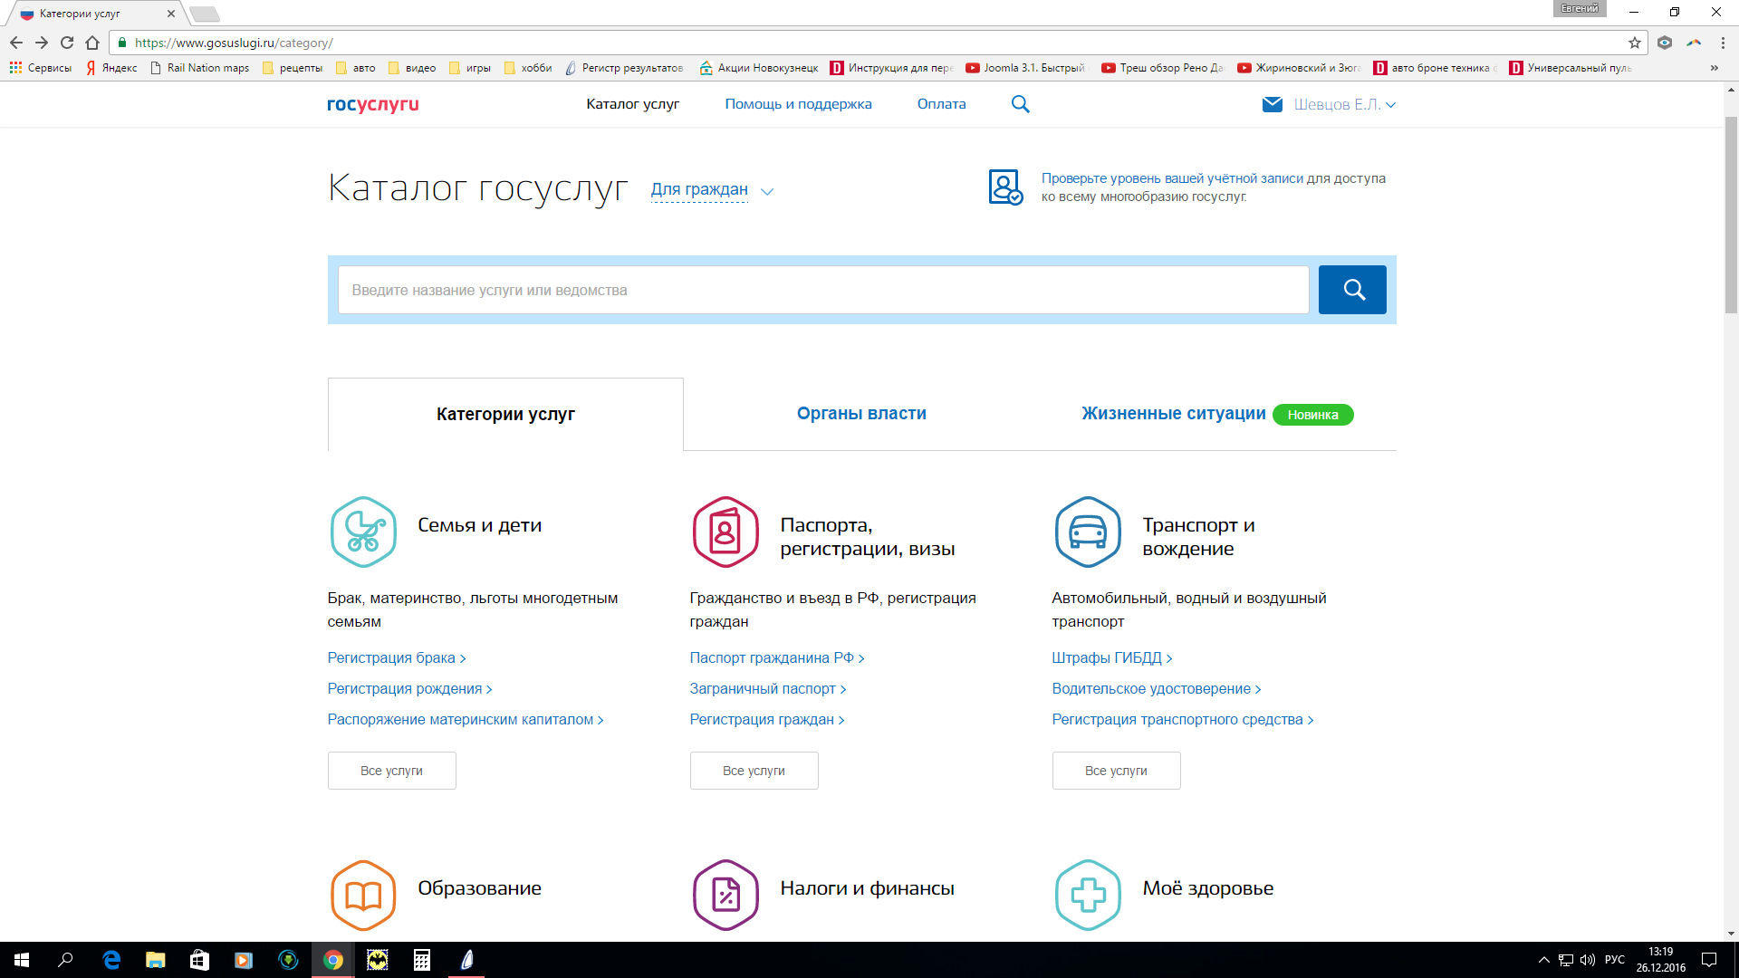Click Штрафы ГИБДД link
The height and width of the screenshot is (978, 1739).
(x=1109, y=657)
